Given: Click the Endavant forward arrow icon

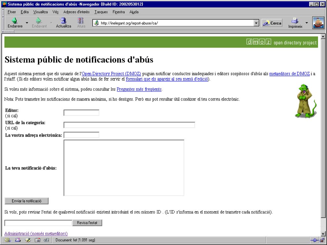Looking at the screenshot, I should [39, 20].
